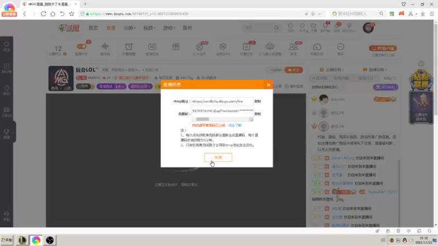Open the 点击了解 link in the dialog
The image size is (438, 246).
[235, 125]
